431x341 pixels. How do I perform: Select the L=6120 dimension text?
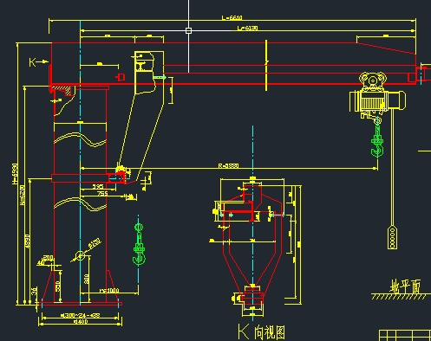click(x=247, y=28)
